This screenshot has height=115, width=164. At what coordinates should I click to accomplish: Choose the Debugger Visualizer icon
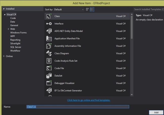click(49, 83)
